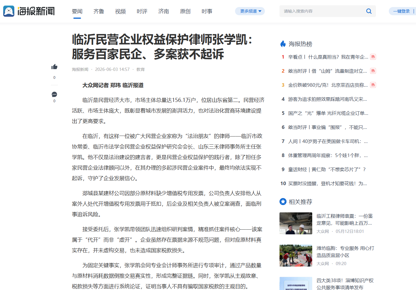
Task: Expand the 更多频道 dropdown
Action: pos(250,11)
